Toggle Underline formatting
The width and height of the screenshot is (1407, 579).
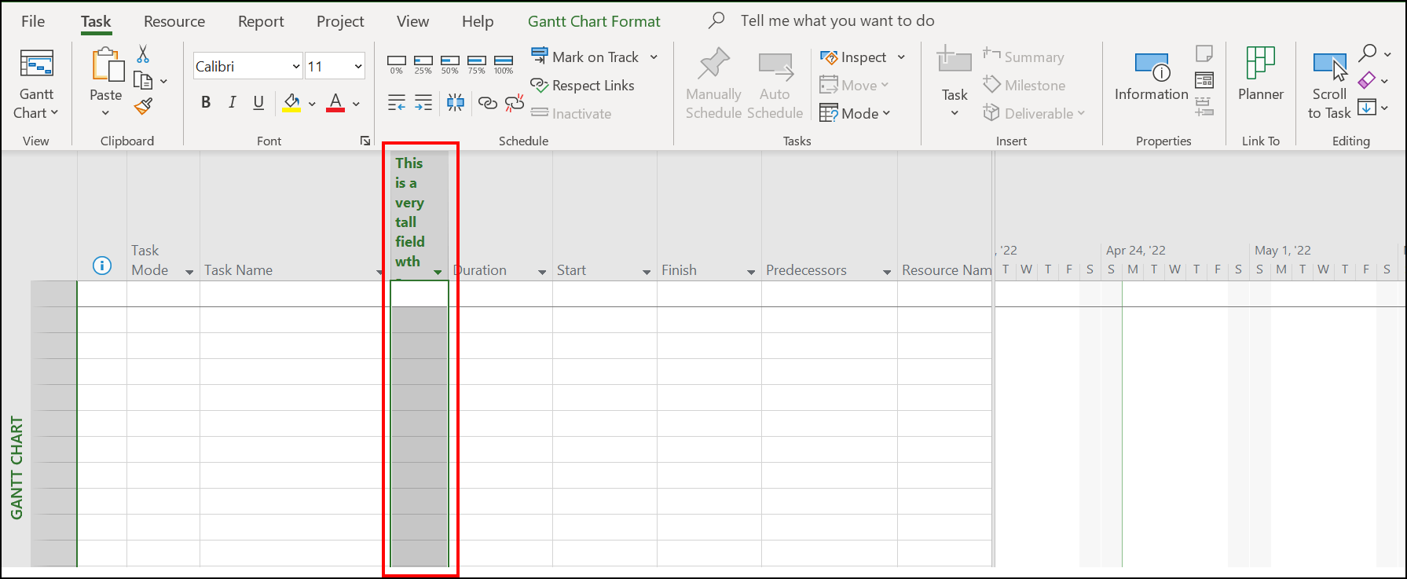[x=258, y=102]
